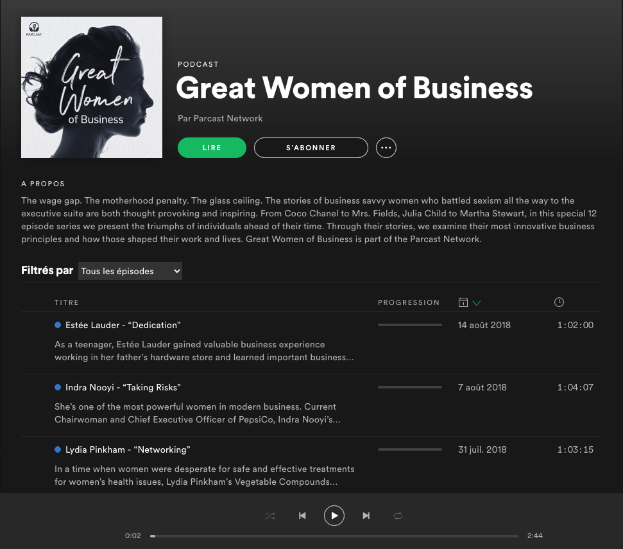The image size is (623, 549).
Task: Sort episodes by the calendar date icon
Action: (463, 302)
